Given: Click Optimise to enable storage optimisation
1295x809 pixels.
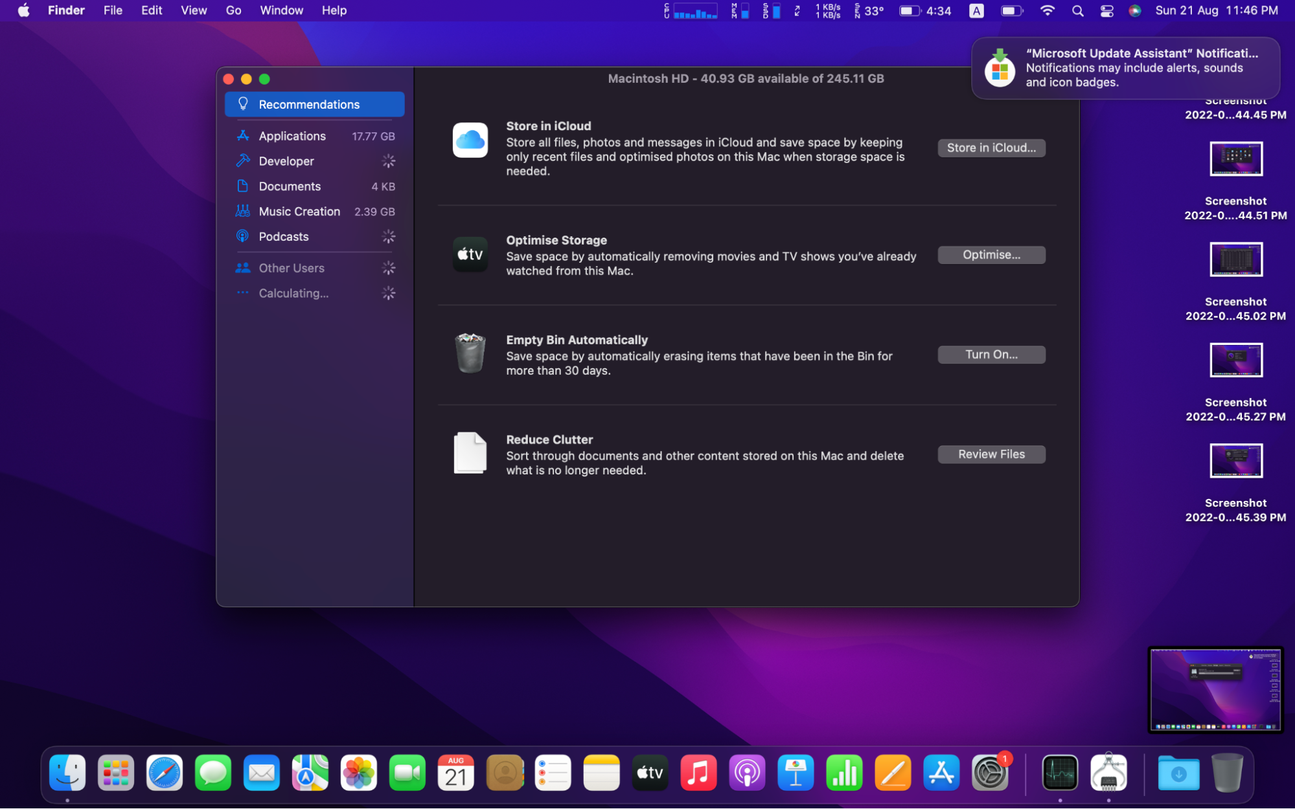Looking at the screenshot, I should tap(991, 255).
